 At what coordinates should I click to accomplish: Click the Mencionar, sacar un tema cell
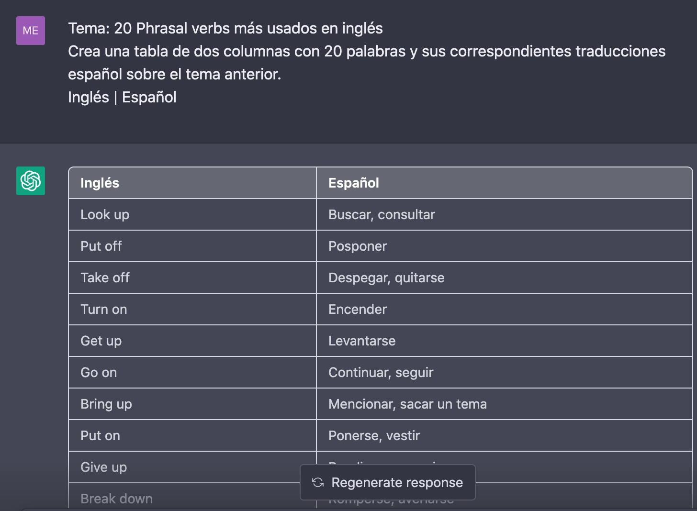pyautogui.click(x=505, y=404)
